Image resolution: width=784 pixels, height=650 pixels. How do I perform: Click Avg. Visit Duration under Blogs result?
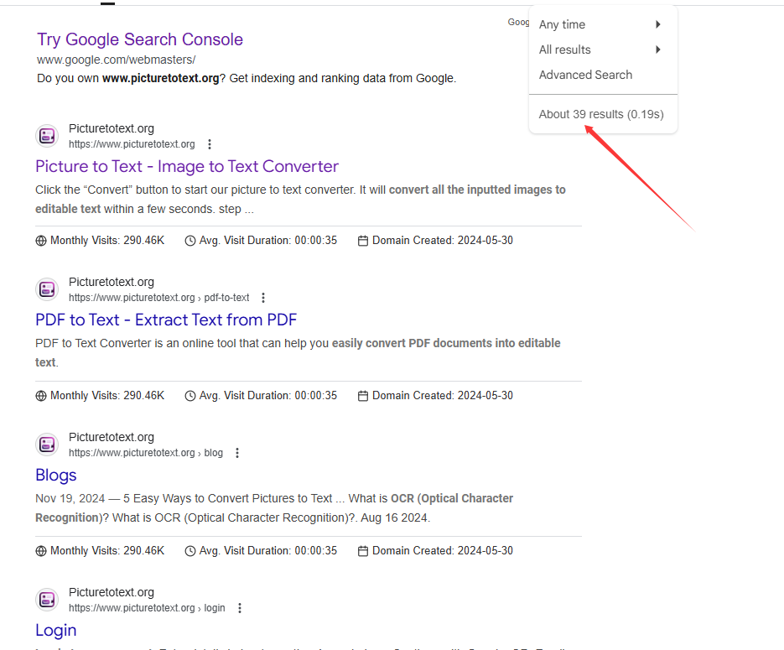click(268, 550)
